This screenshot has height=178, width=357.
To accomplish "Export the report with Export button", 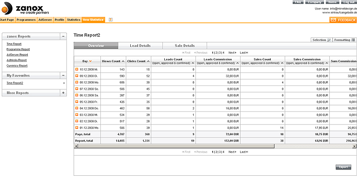I will coord(343,167).
